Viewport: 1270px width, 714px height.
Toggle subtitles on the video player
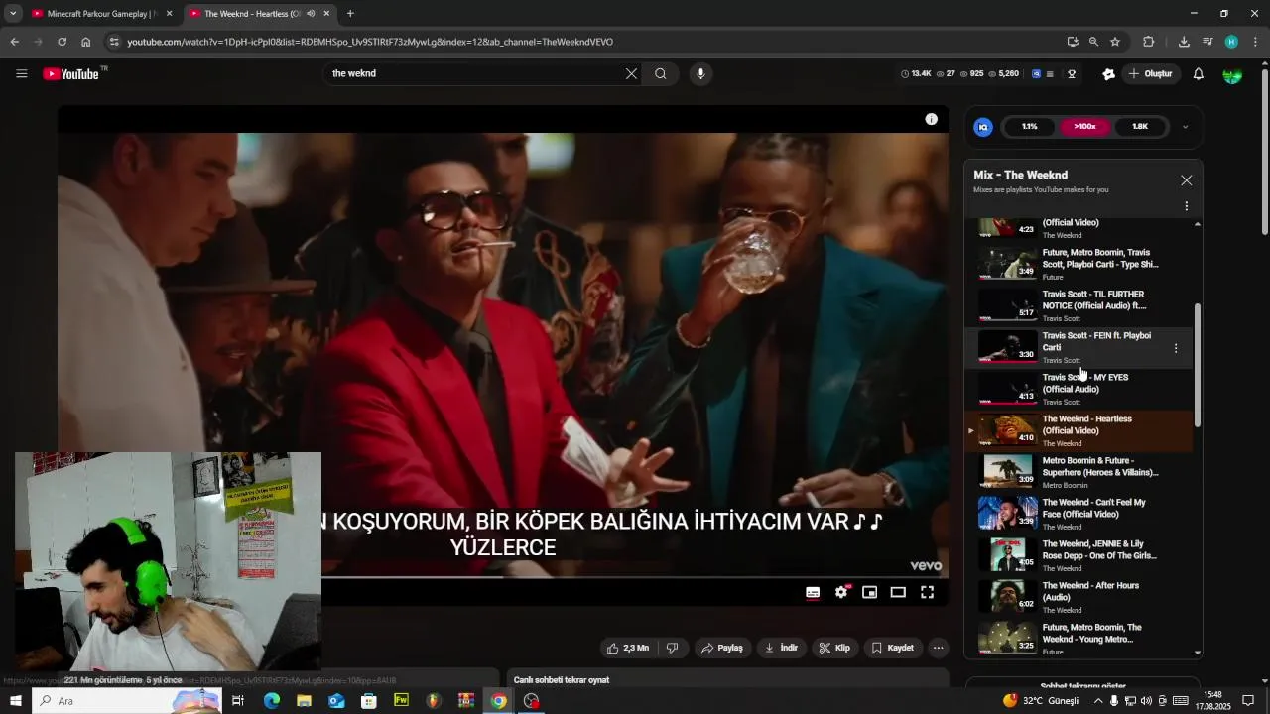813,592
